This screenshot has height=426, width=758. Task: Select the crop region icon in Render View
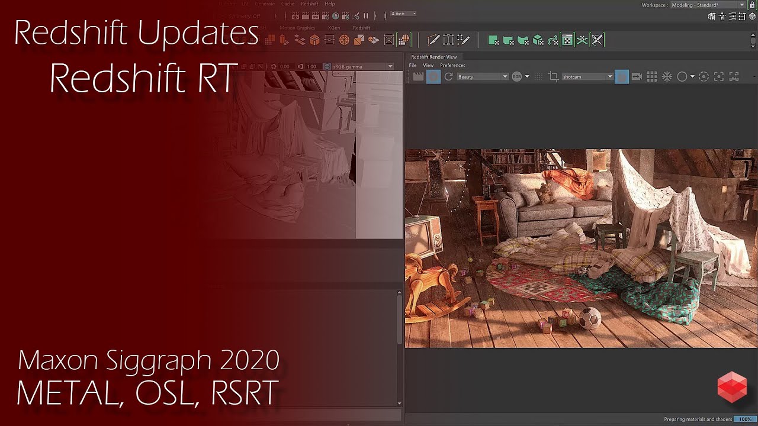coord(553,76)
